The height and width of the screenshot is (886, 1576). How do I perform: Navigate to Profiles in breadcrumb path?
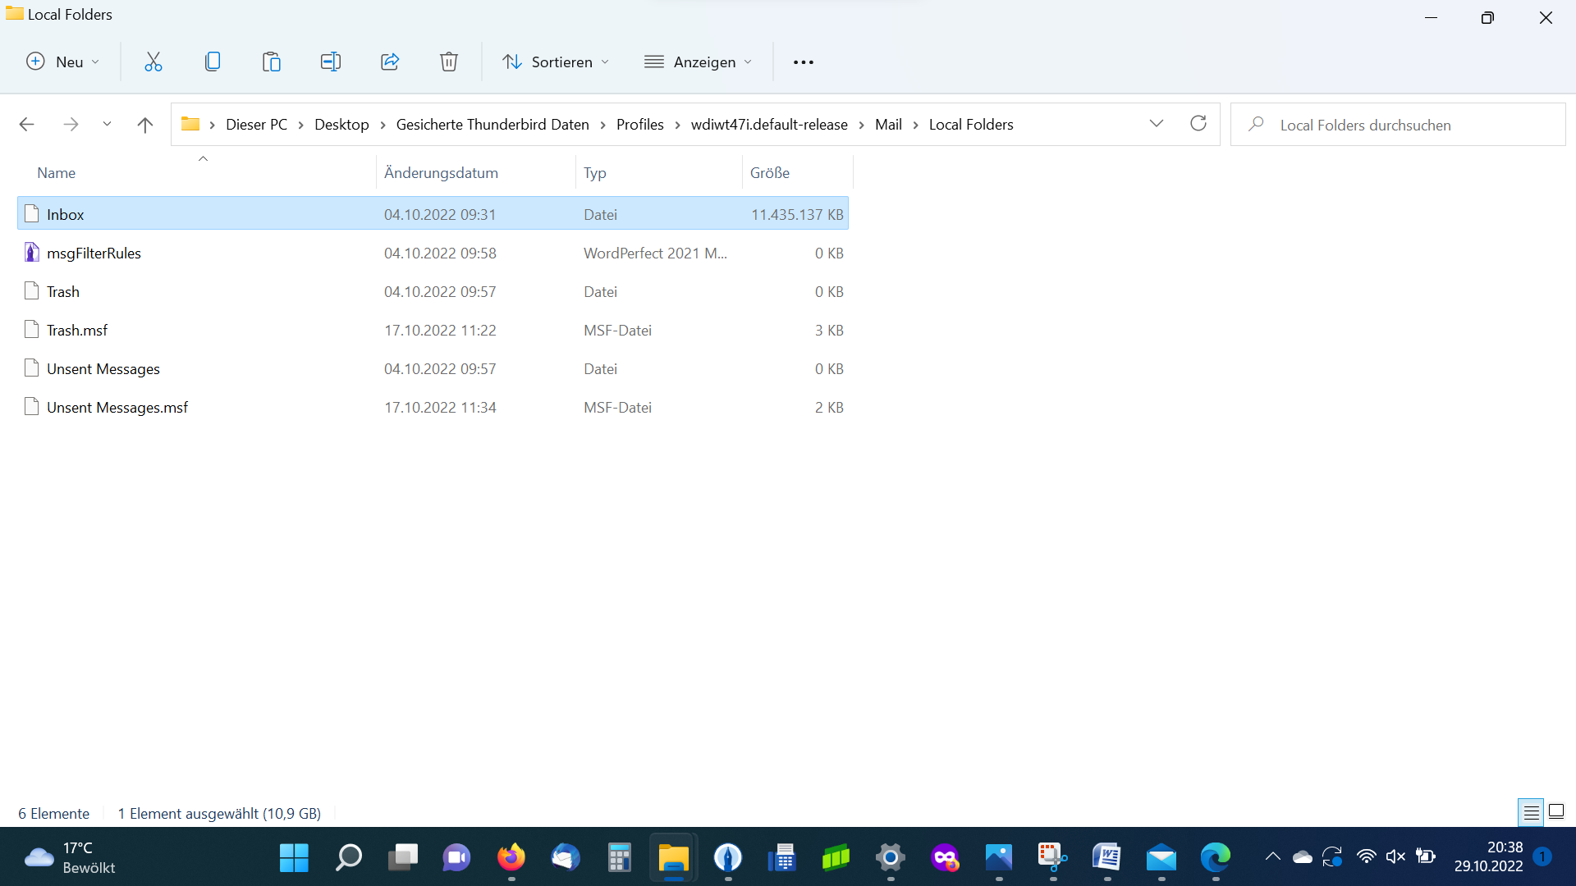[x=639, y=125]
